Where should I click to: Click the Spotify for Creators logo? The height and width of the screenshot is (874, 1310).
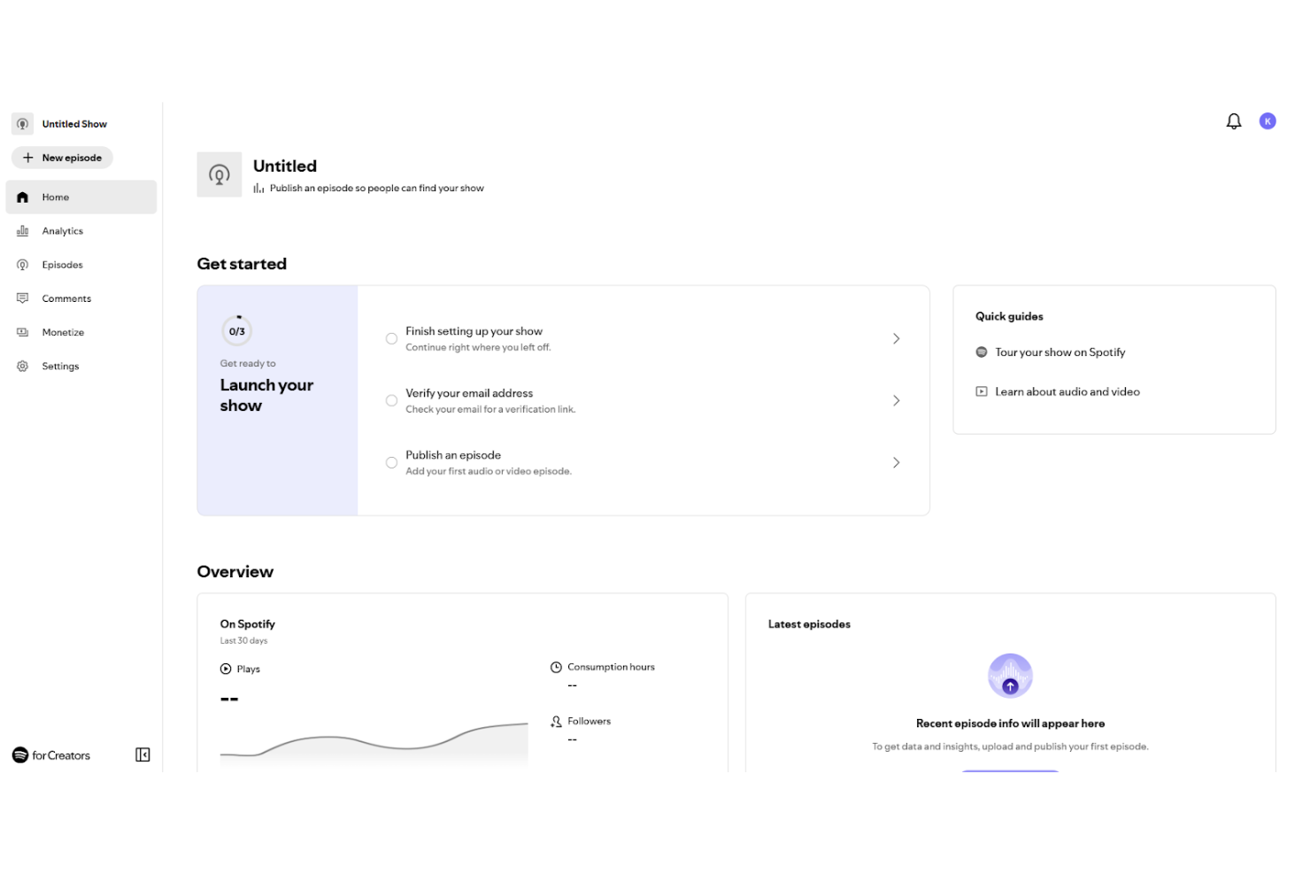coord(51,755)
